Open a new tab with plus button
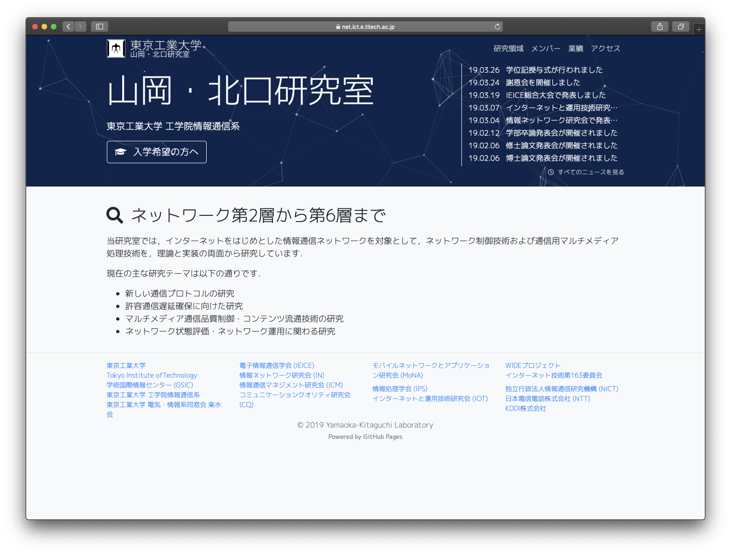Viewport: 731px width, 554px height. tap(699, 29)
